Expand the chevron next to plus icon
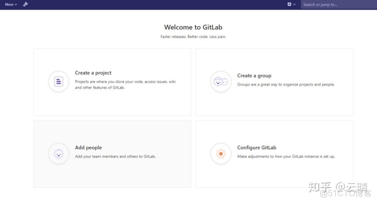The image size is (377, 203). coord(294,4)
